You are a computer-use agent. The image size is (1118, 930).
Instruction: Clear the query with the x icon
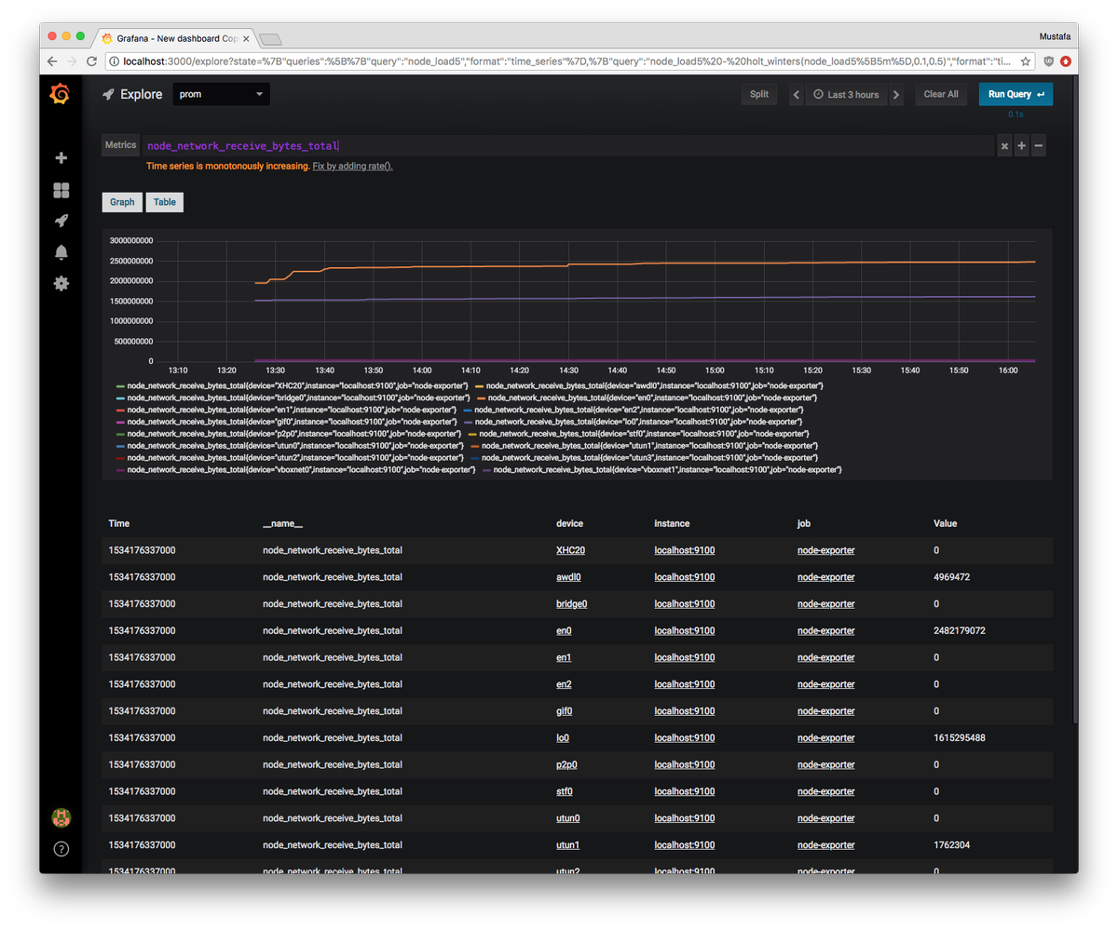[x=1004, y=146]
